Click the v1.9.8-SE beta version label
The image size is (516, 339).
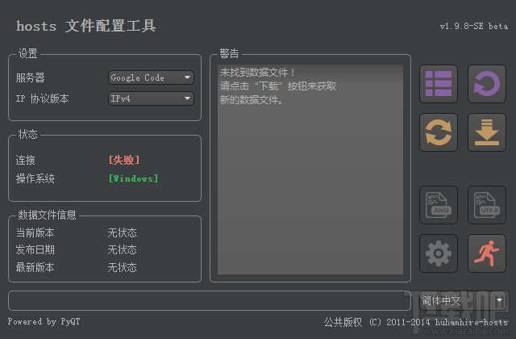click(x=473, y=27)
